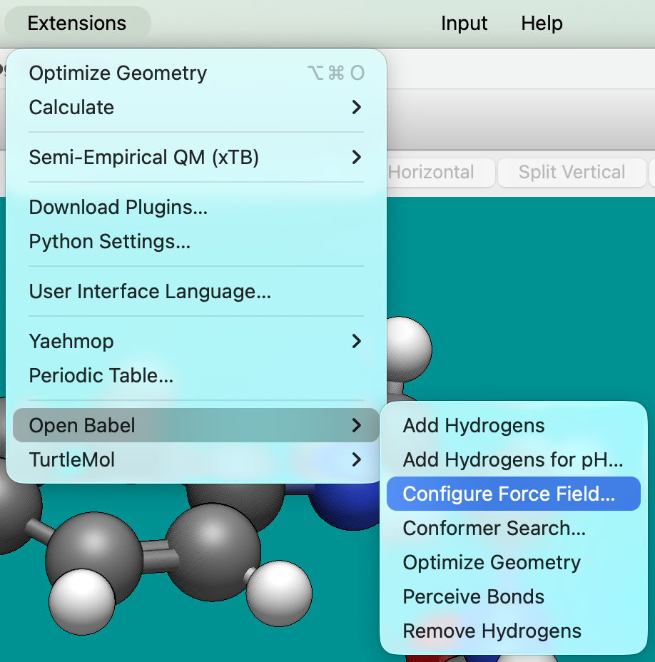The height and width of the screenshot is (662, 655).
Task: Open Python Settings... dialog
Action: click(x=109, y=242)
